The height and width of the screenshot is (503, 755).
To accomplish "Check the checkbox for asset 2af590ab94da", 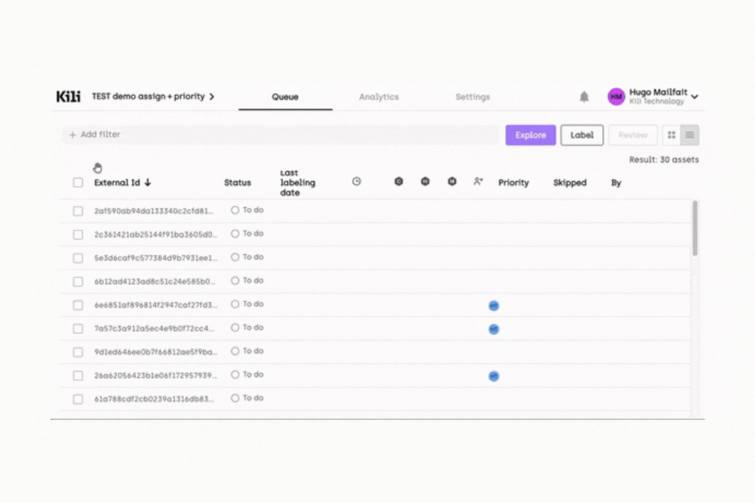I will [78, 210].
